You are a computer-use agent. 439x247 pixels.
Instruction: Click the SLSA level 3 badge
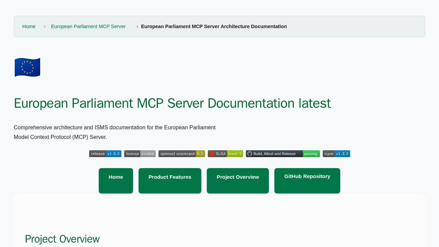(x=225, y=154)
